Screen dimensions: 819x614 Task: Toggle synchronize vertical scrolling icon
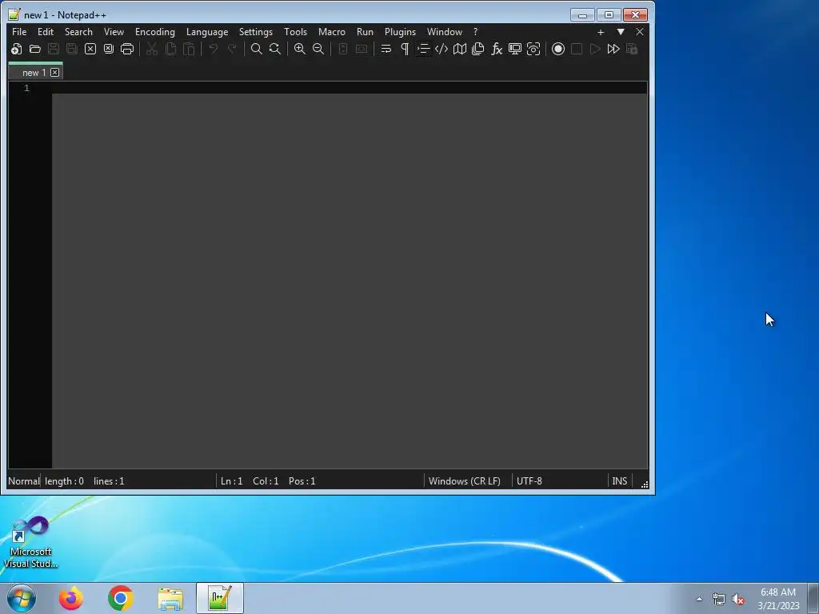pos(342,49)
